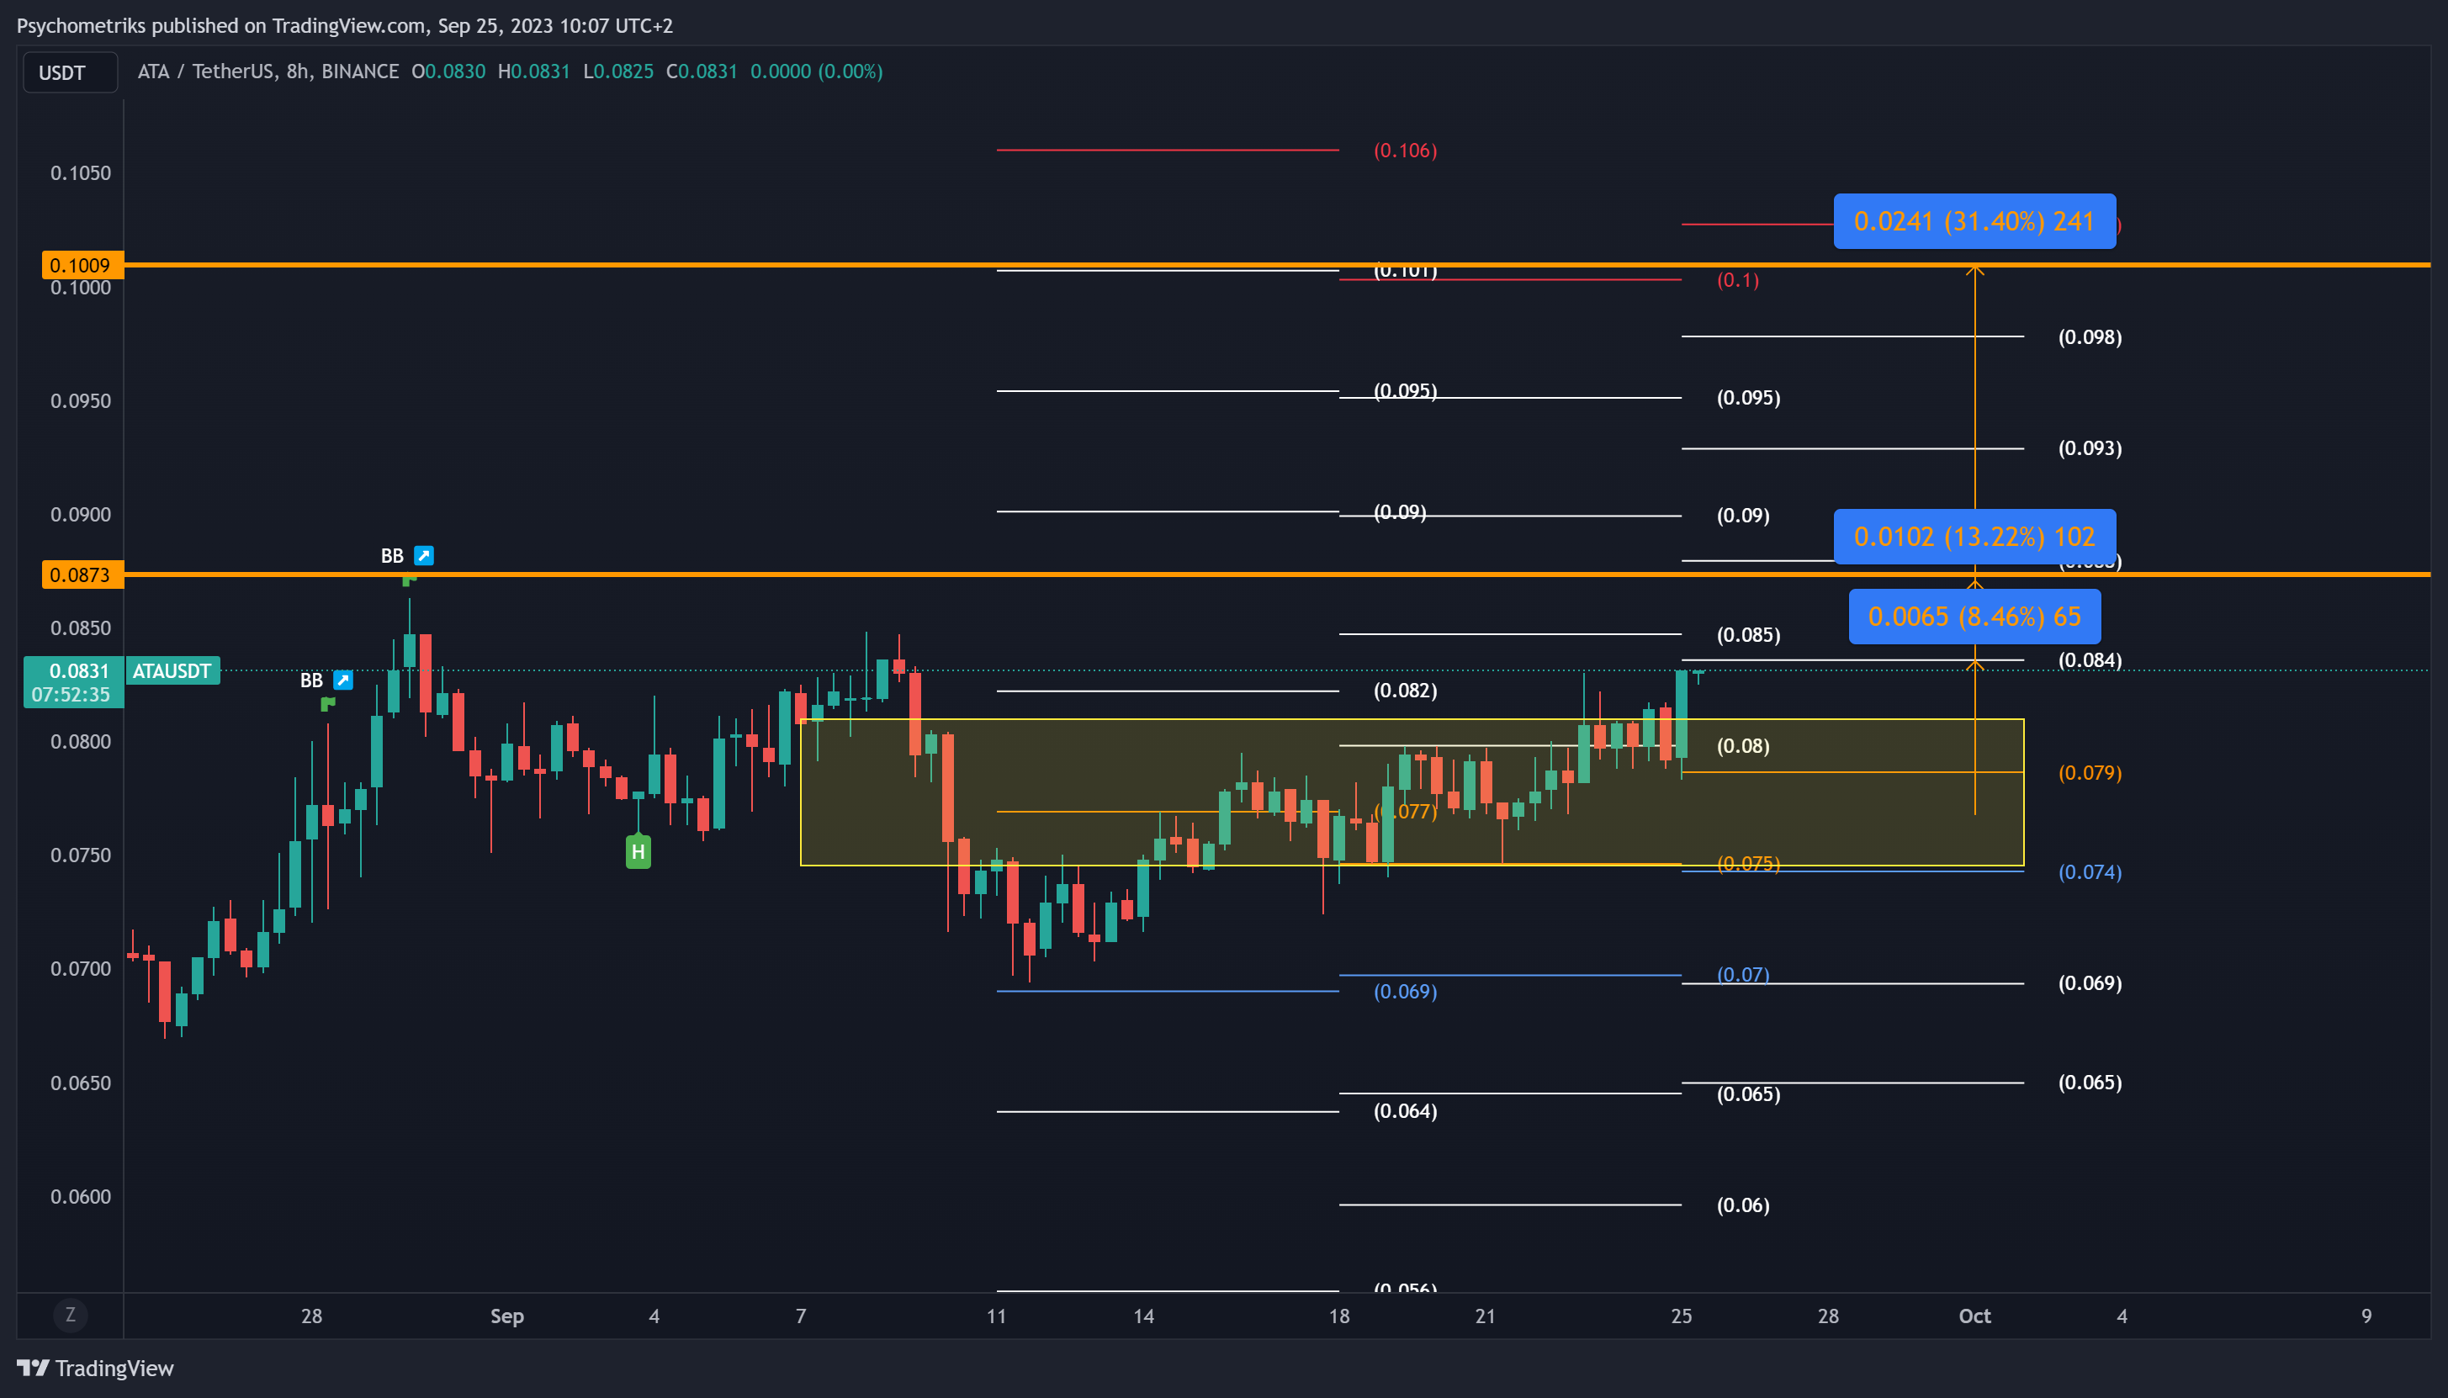Click the change value 0.0000 (0.00%)

(816, 71)
